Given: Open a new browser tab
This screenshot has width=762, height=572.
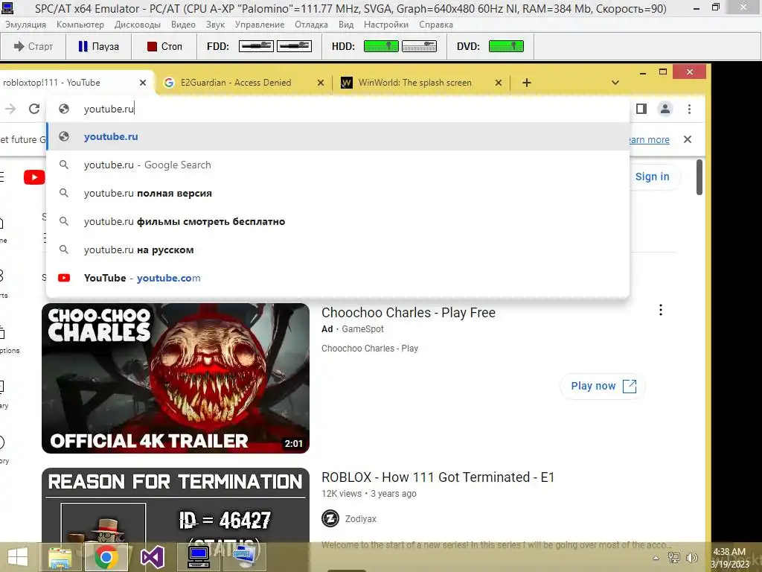Looking at the screenshot, I should [527, 83].
